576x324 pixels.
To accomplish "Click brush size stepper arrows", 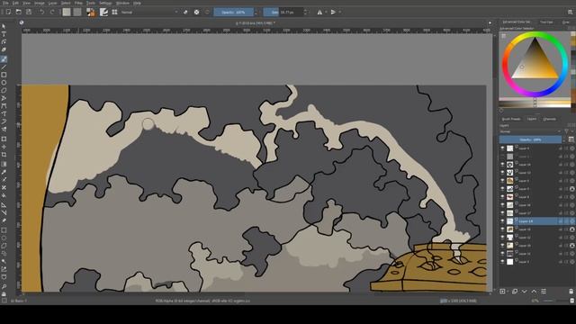I will point(305,12).
